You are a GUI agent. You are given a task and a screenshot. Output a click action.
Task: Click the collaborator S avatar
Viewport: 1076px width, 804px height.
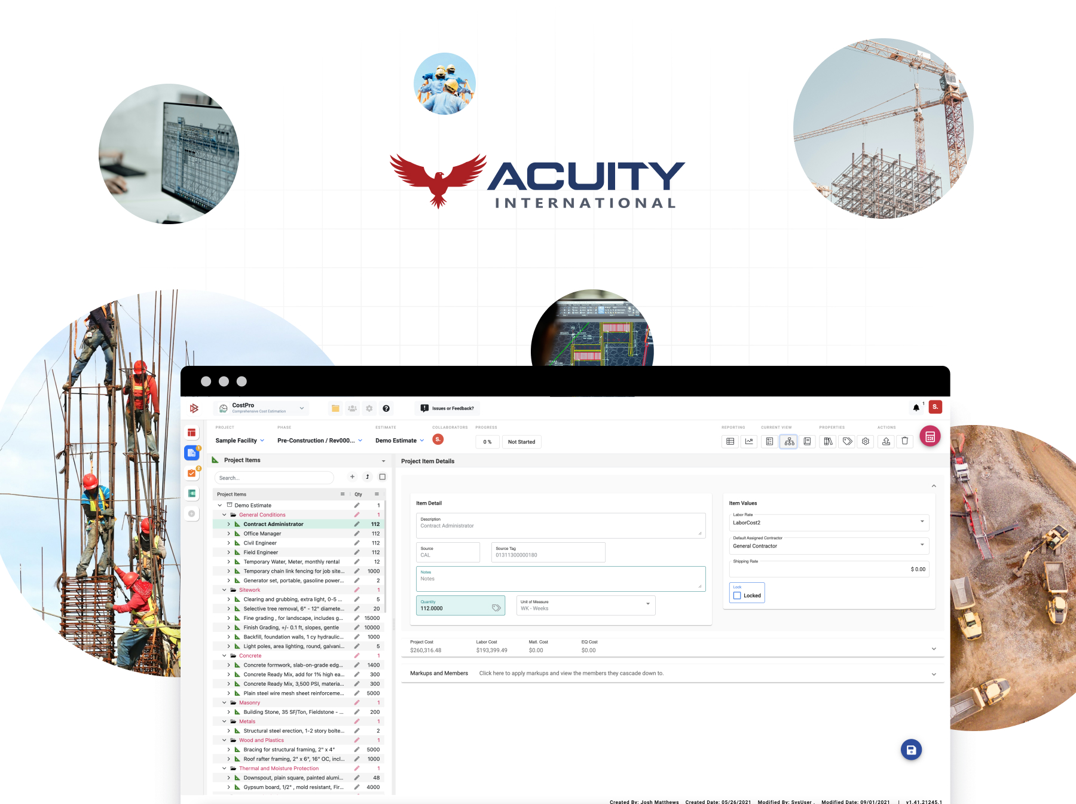(x=438, y=439)
